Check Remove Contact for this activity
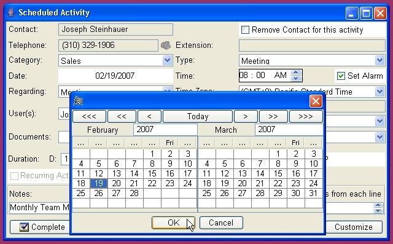393x244 pixels. pos(245,30)
